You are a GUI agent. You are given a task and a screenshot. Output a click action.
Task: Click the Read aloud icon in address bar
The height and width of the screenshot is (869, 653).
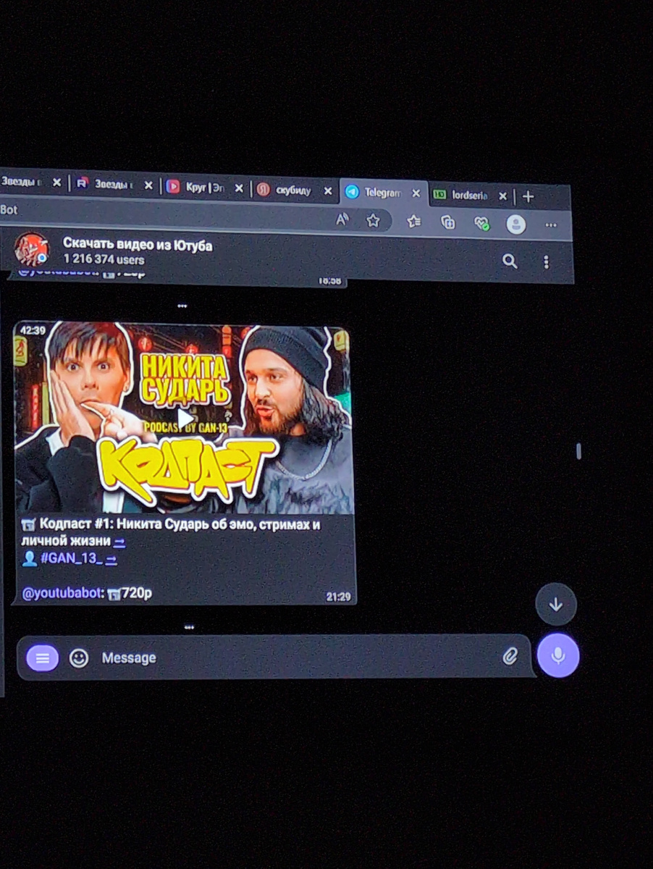(342, 219)
